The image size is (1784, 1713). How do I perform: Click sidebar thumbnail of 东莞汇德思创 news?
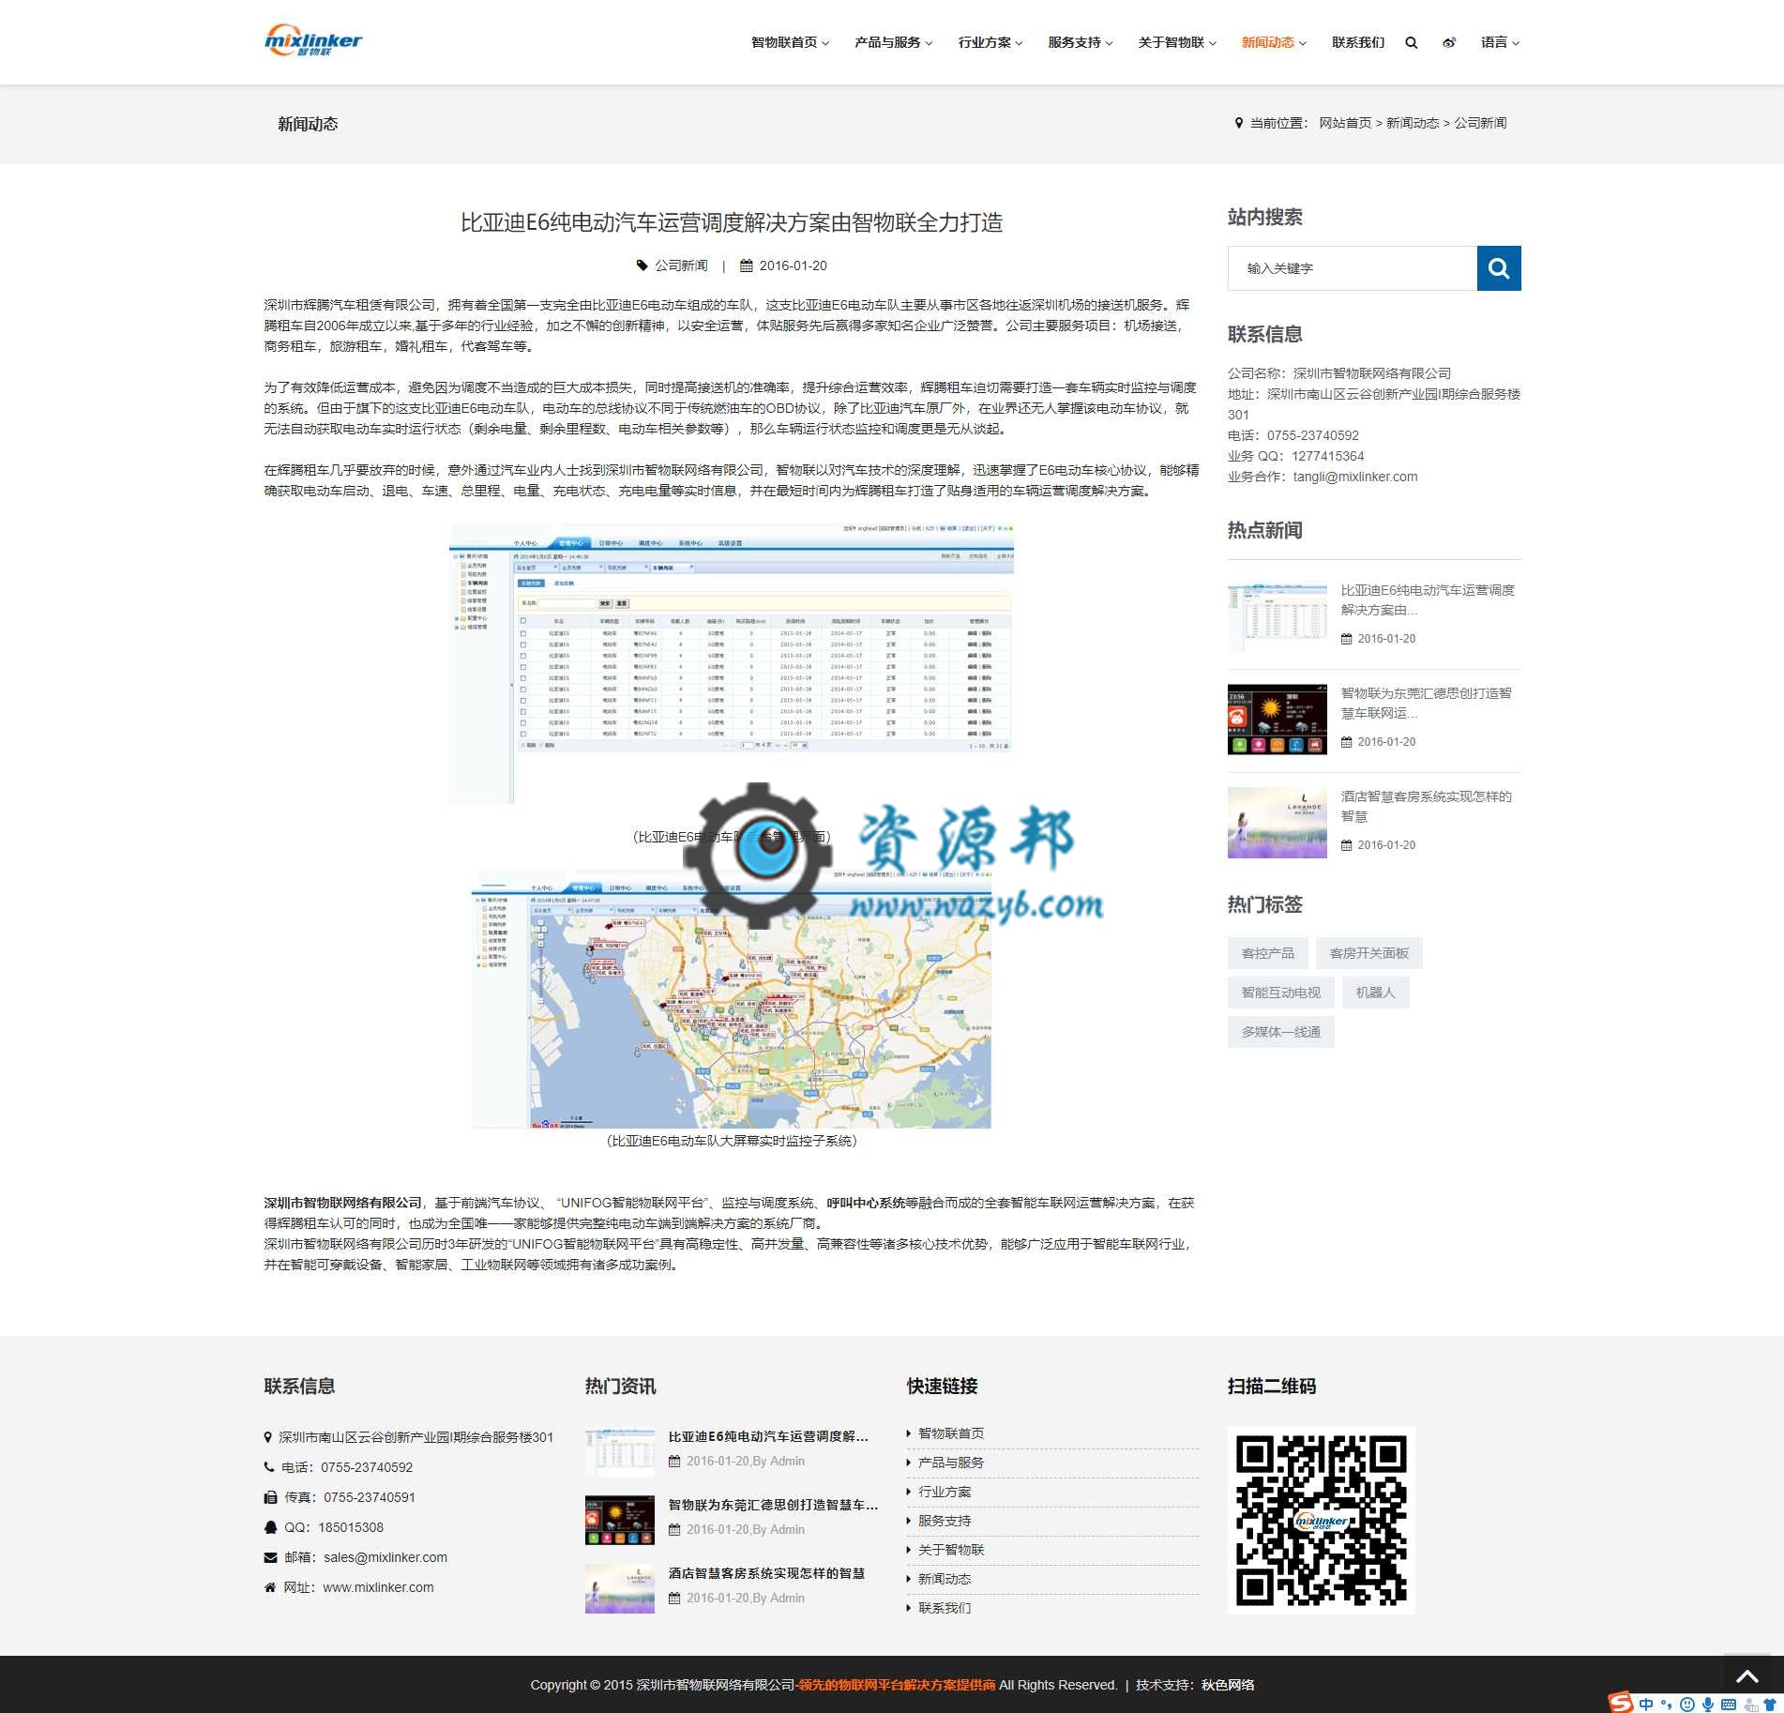tap(1277, 720)
